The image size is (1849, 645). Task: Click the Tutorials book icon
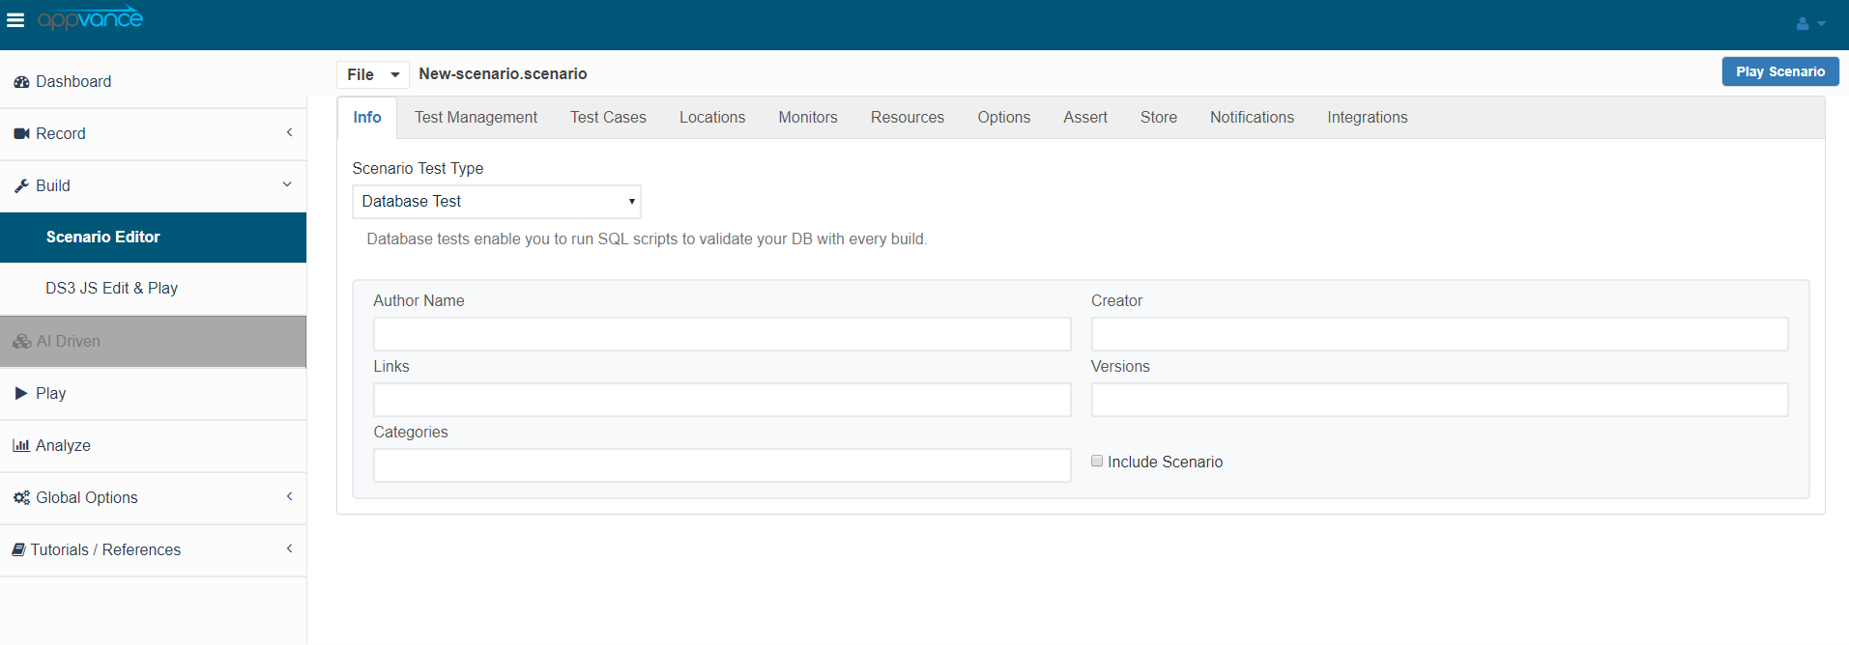(18, 550)
